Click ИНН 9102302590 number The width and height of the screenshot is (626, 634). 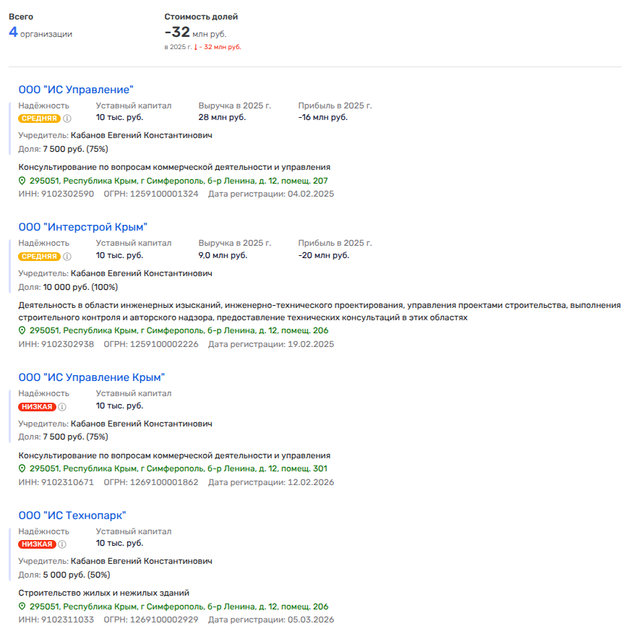67,194
